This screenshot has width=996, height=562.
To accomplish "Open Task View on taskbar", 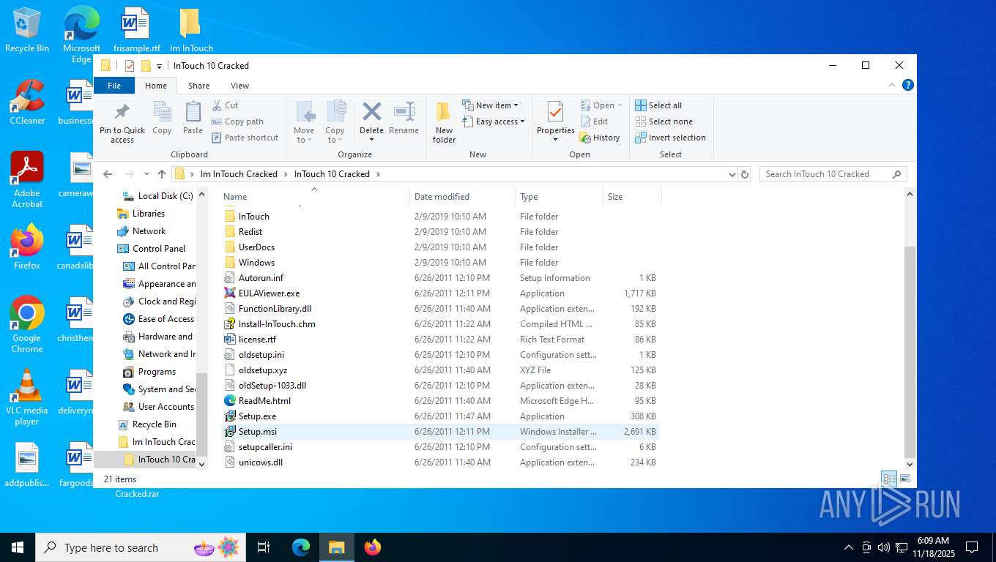I will (x=264, y=547).
